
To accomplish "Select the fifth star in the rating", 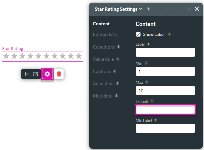I will coord(38,56).
